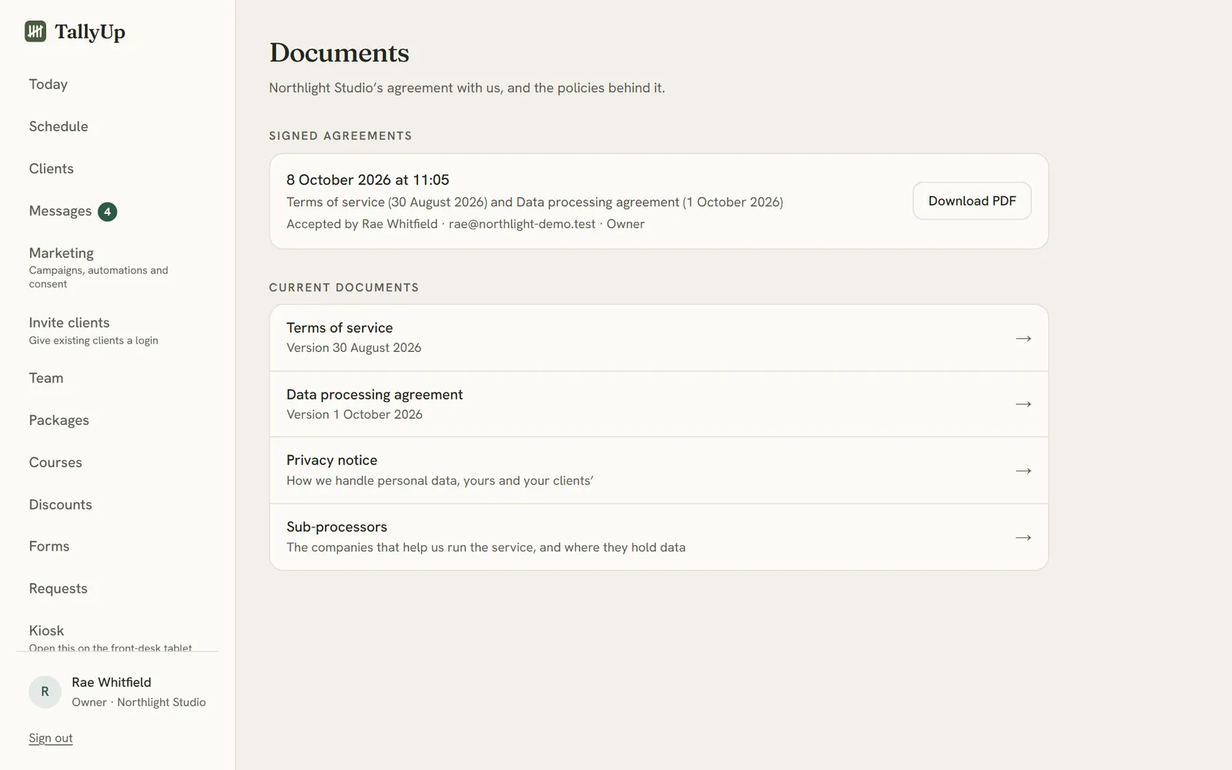Click the "Owner · Northlight Studio" text
This screenshot has width=1232, height=770.
(x=139, y=702)
